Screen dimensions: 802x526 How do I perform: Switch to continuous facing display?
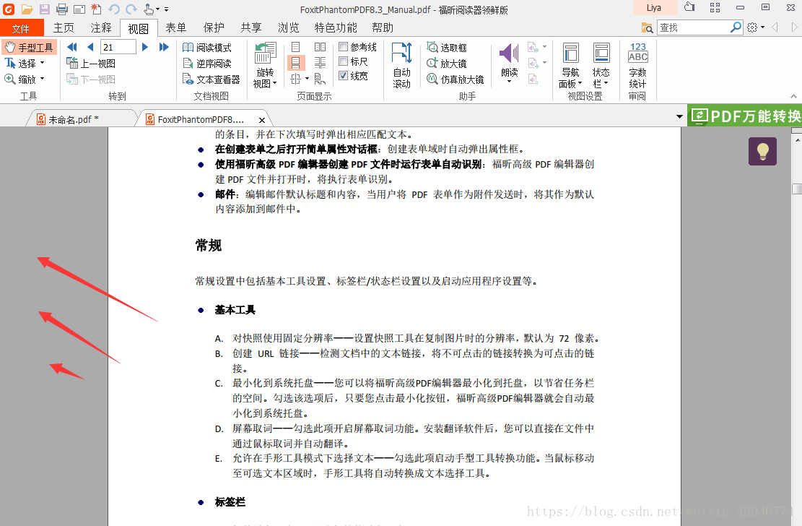[x=321, y=63]
